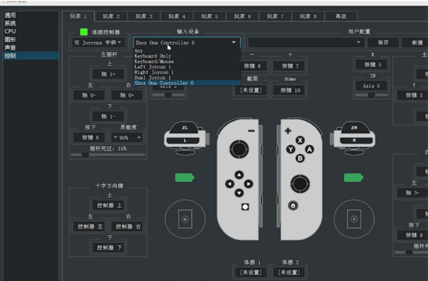Remap left stick up 轴 1+ button

click(x=109, y=74)
